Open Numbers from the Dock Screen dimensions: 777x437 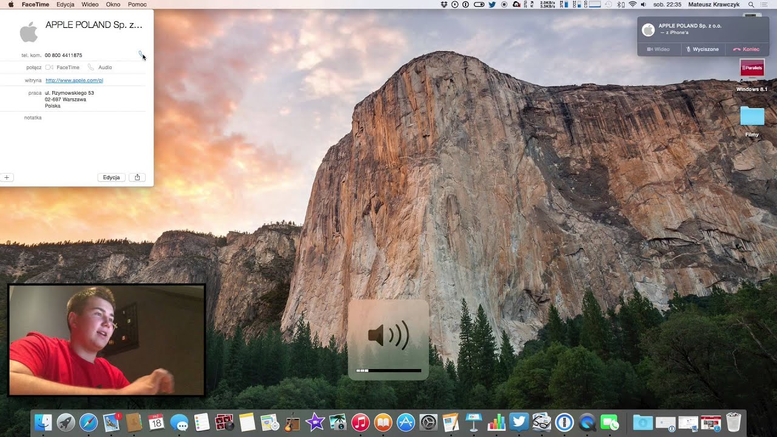pyautogui.click(x=497, y=422)
